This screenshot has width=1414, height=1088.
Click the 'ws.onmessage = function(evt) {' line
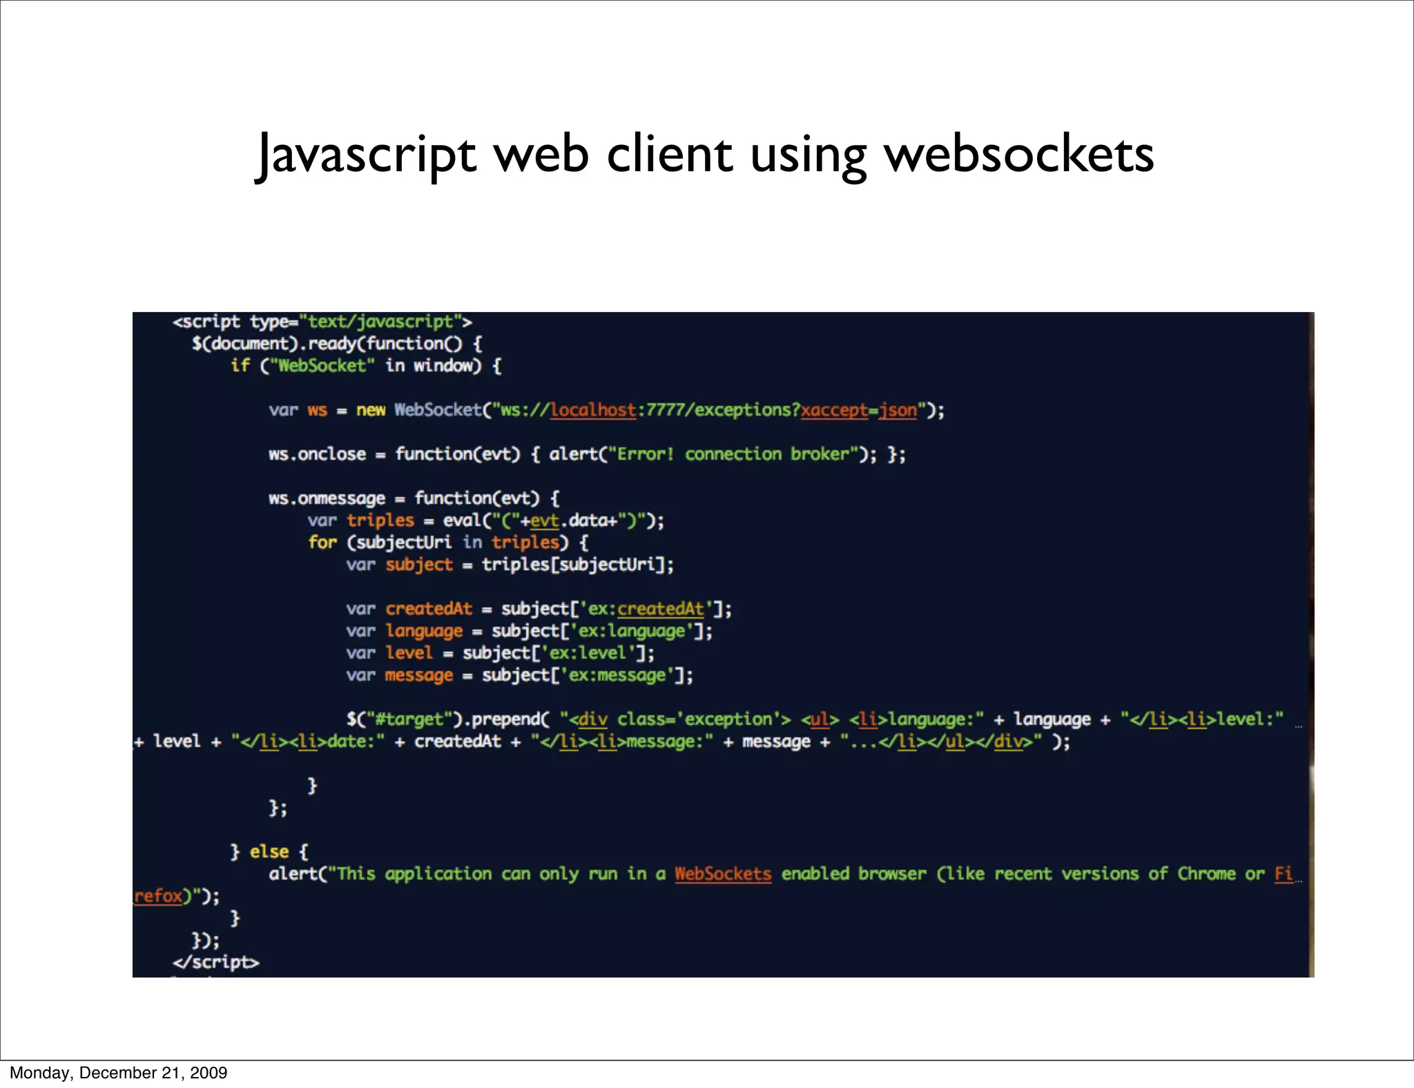(x=414, y=498)
